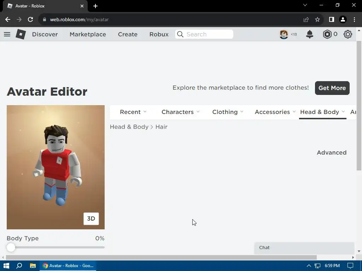
Task: Click the Robux balance icon
Action: (x=327, y=34)
